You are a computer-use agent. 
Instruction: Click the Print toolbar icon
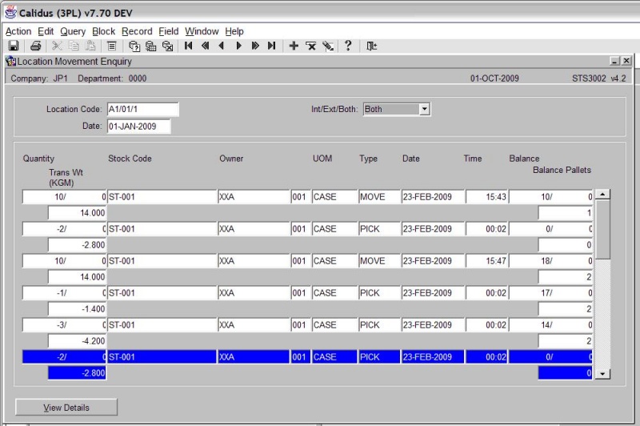point(35,46)
